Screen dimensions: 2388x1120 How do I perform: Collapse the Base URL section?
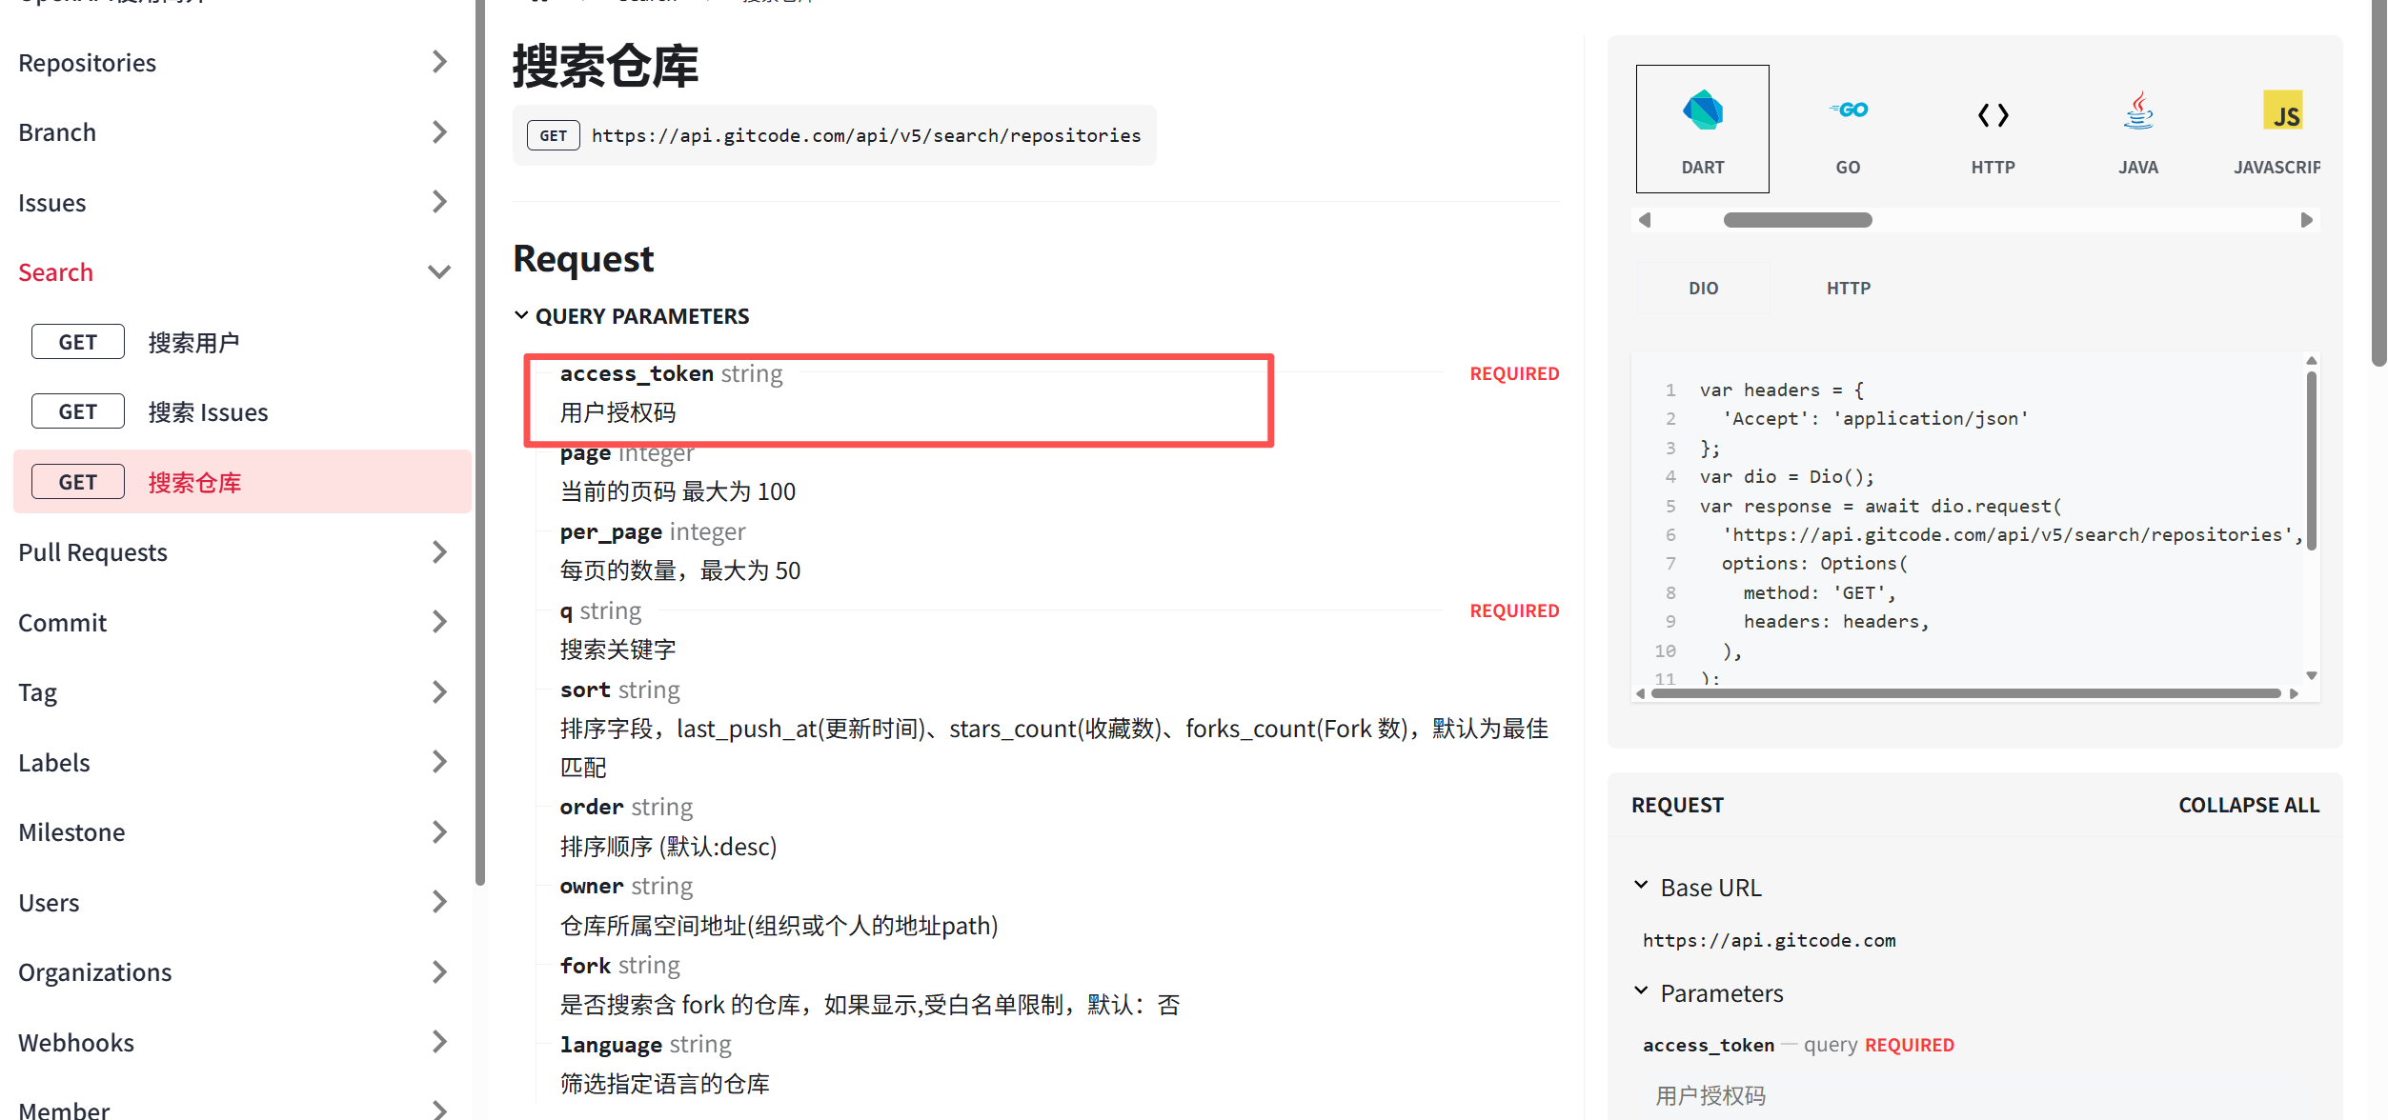1641,886
